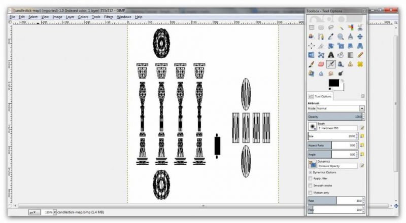The width and height of the screenshot is (406, 223).
Task: Choose the Pencil tool
Action: [360, 55]
